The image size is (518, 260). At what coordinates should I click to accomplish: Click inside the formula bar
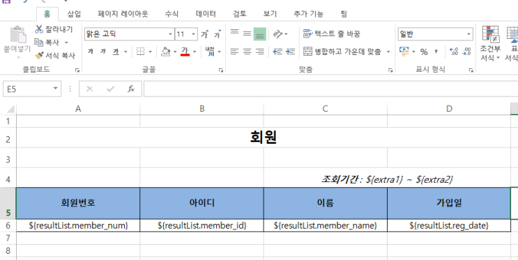click(330, 89)
